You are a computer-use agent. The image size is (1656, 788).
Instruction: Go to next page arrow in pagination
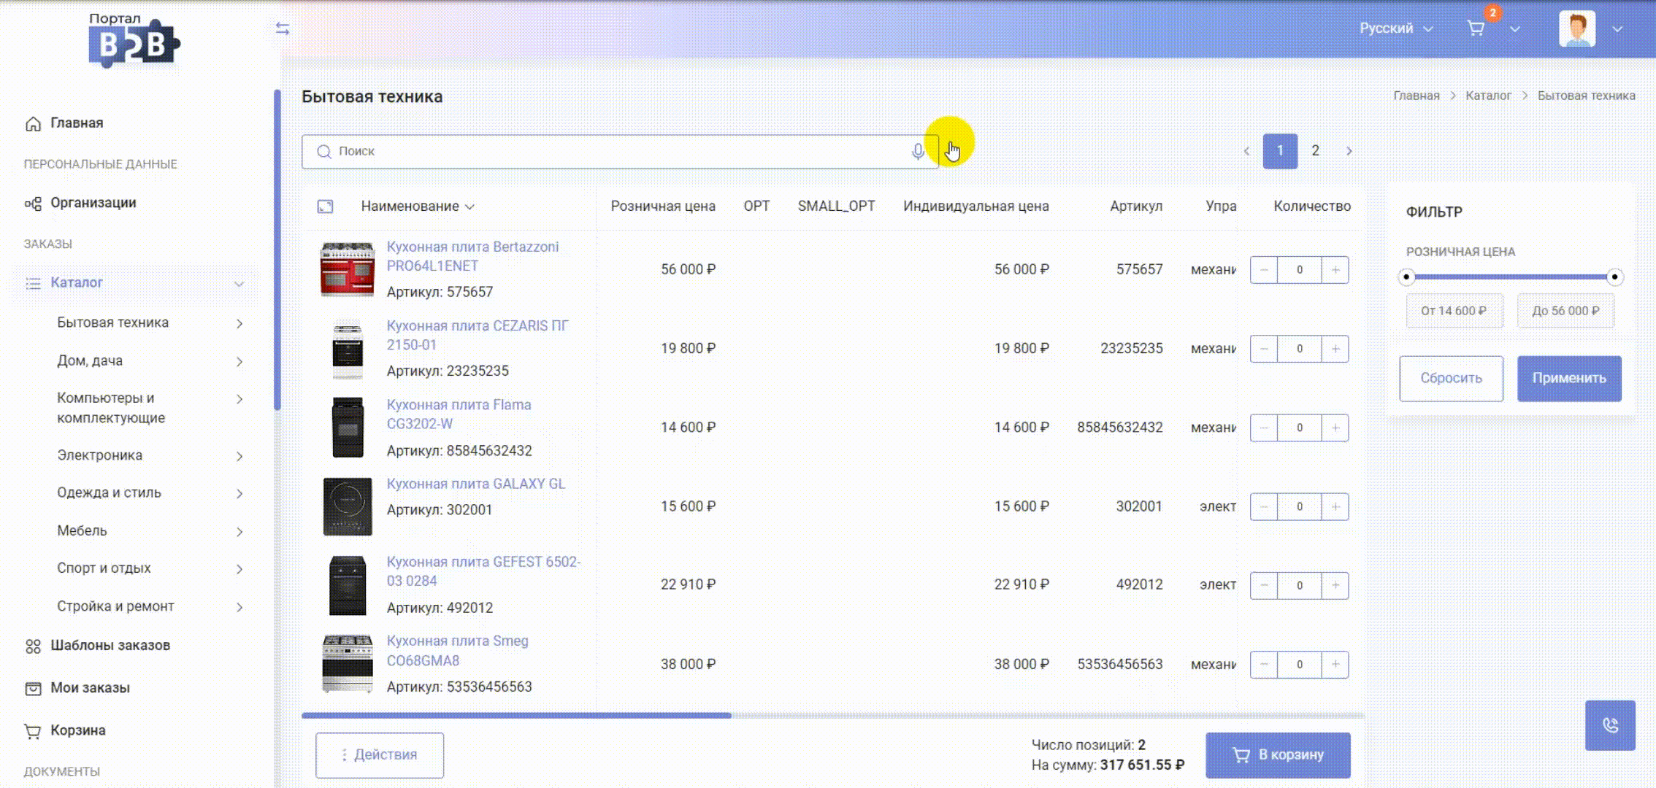click(1349, 151)
